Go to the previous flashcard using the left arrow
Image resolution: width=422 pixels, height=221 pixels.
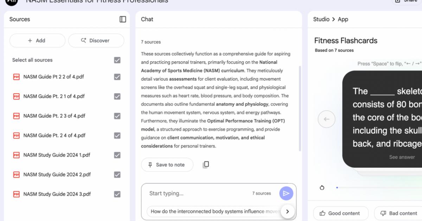326,119
